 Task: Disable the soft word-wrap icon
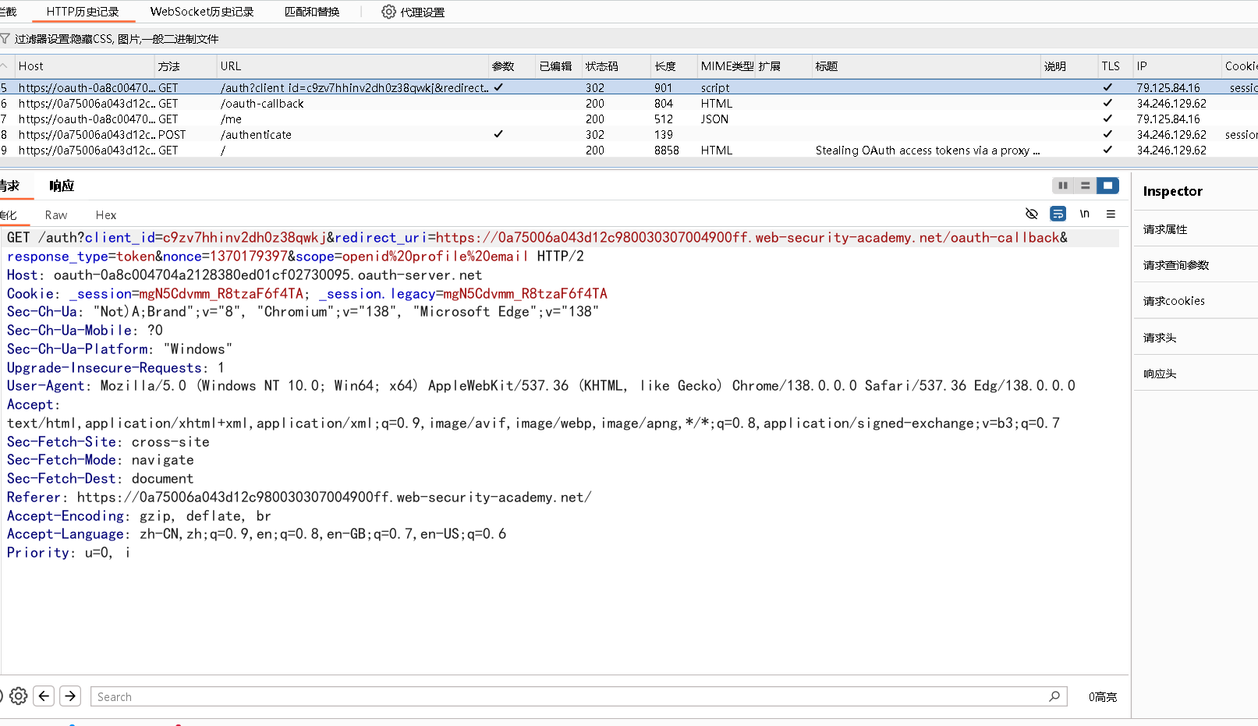pos(1058,213)
